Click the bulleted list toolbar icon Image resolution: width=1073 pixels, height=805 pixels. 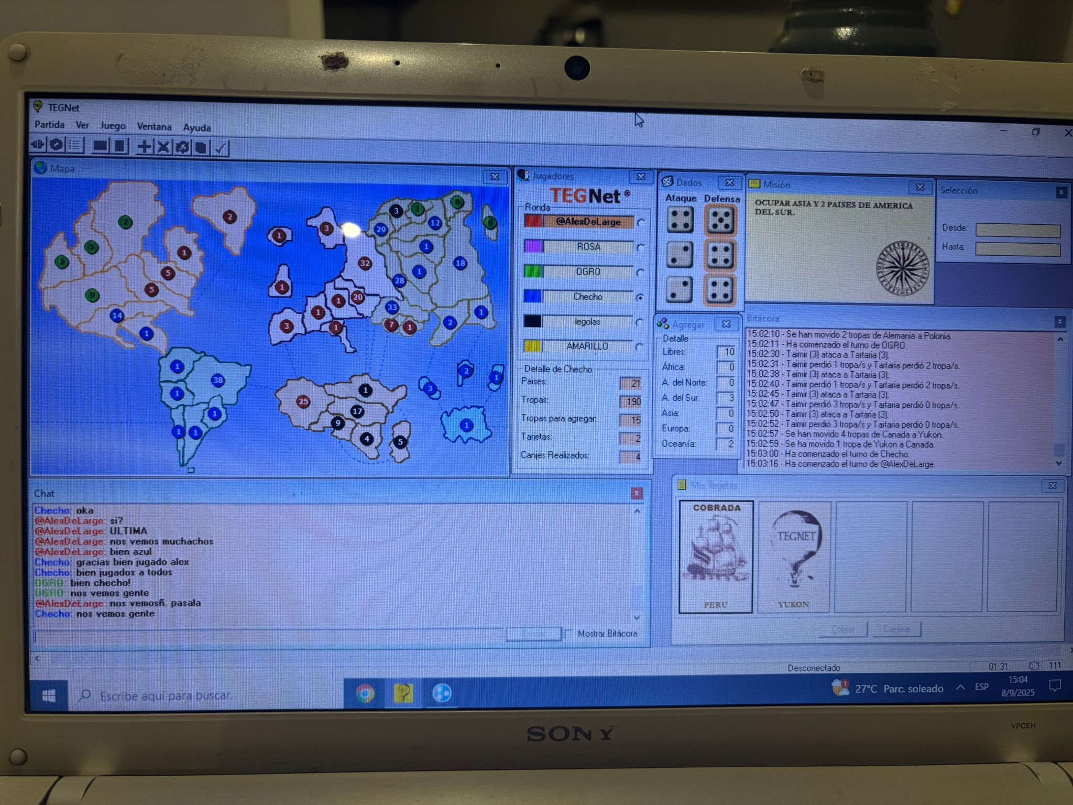tap(75, 145)
